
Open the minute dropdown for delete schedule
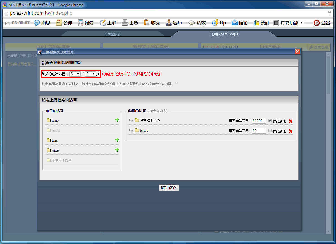[x=90, y=74]
